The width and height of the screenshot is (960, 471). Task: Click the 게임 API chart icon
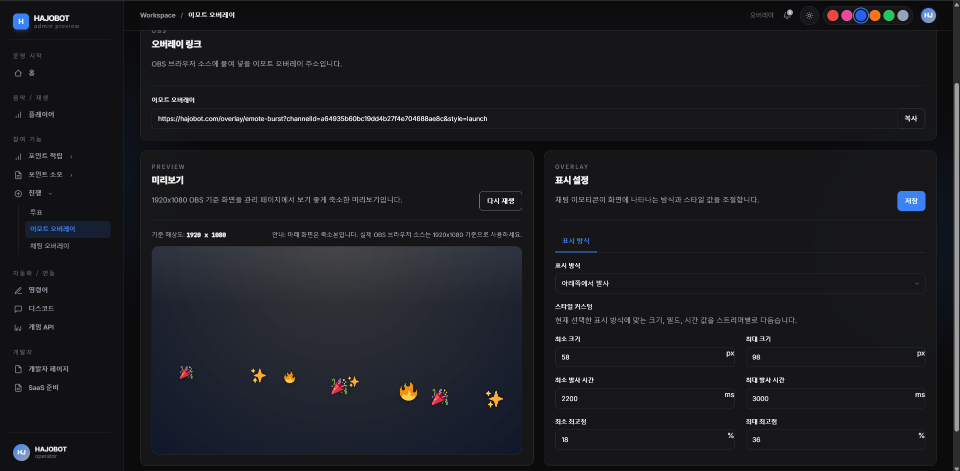[19, 327]
